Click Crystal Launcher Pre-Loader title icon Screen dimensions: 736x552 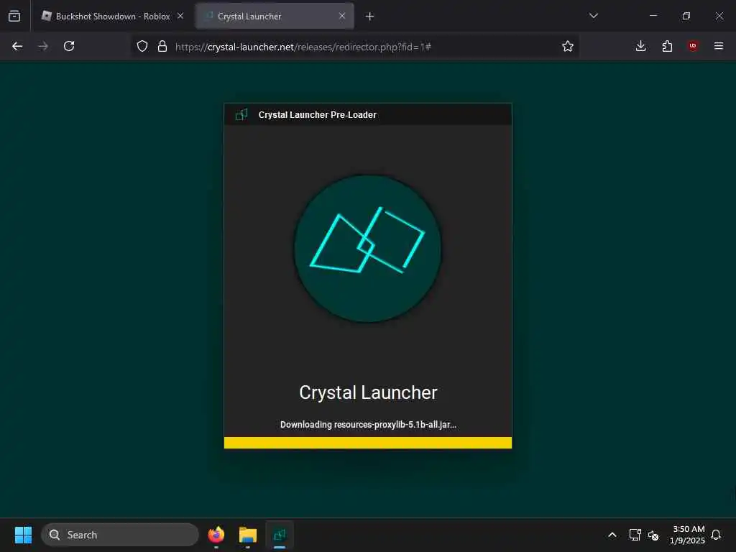pos(241,114)
